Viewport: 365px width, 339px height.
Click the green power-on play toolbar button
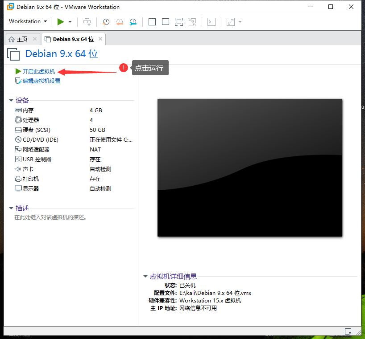(x=61, y=22)
